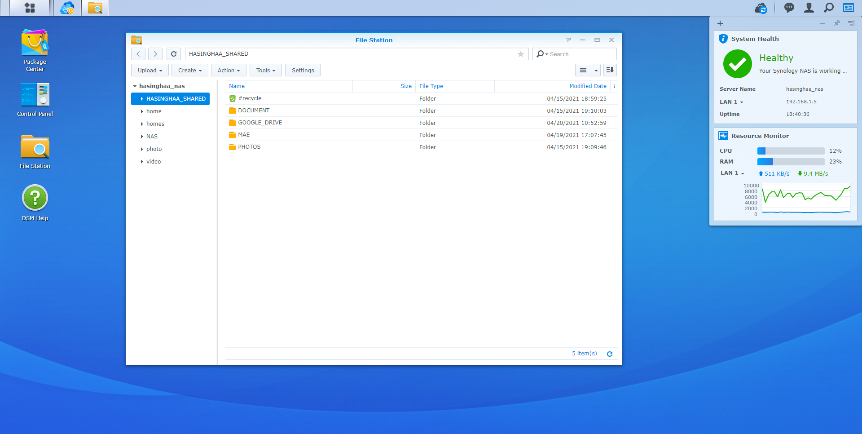The height and width of the screenshot is (434, 862).
Task: Go back in File Station
Action: click(x=138, y=54)
